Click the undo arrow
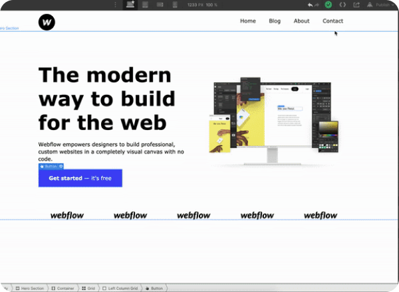 point(310,5)
